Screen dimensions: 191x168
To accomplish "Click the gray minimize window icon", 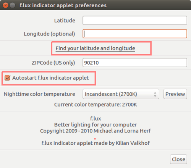I will click(x=13, y=5).
